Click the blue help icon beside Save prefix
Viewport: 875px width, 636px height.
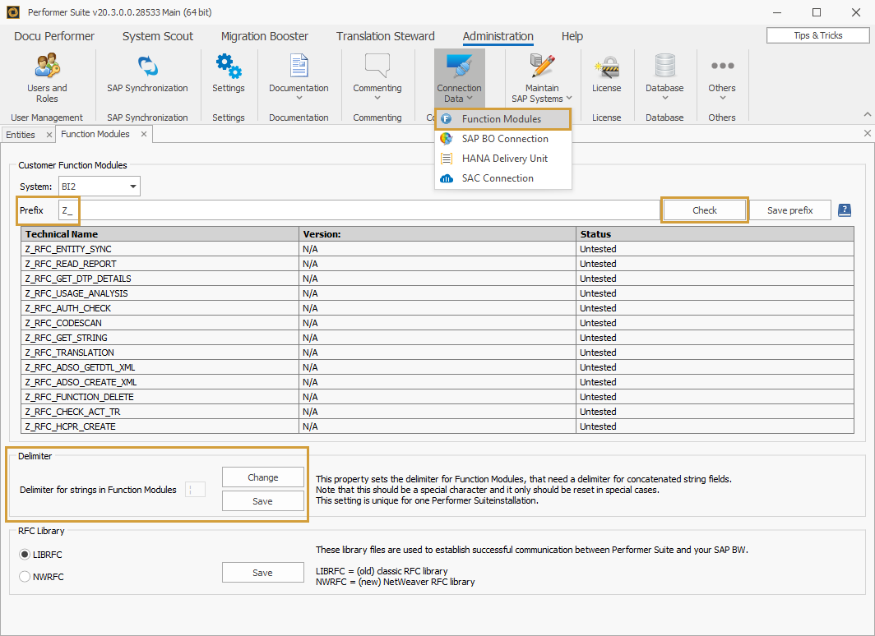(844, 210)
